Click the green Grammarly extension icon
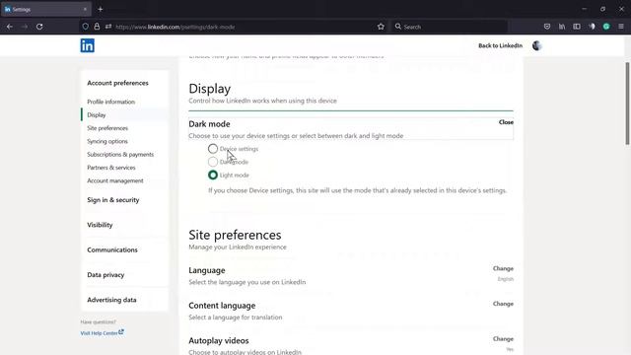631x355 pixels. point(606,27)
